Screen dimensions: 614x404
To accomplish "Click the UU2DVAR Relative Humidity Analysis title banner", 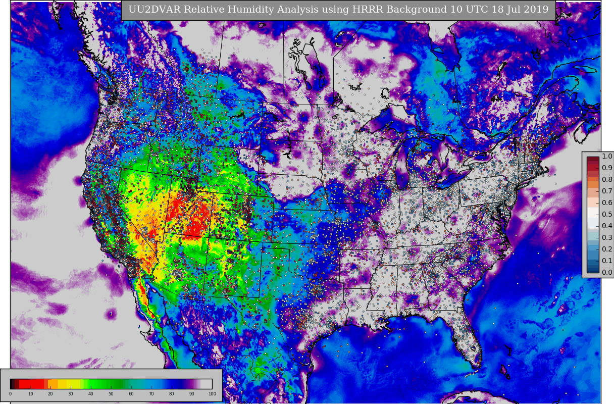I will coord(338,10).
